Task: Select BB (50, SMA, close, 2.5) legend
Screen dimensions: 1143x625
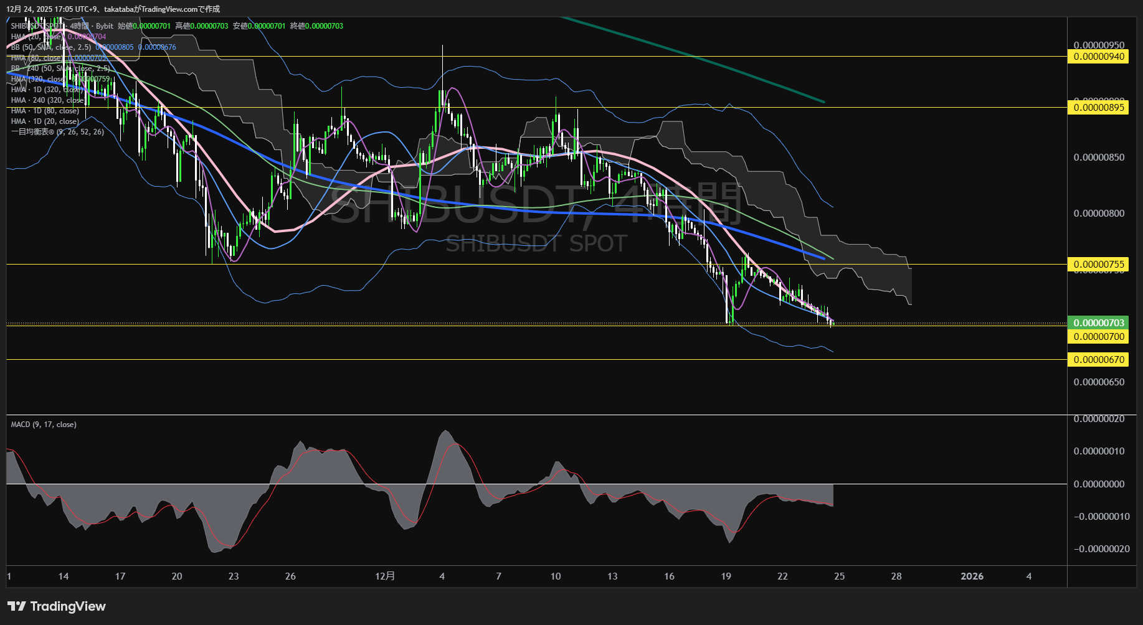Action: click(x=51, y=47)
